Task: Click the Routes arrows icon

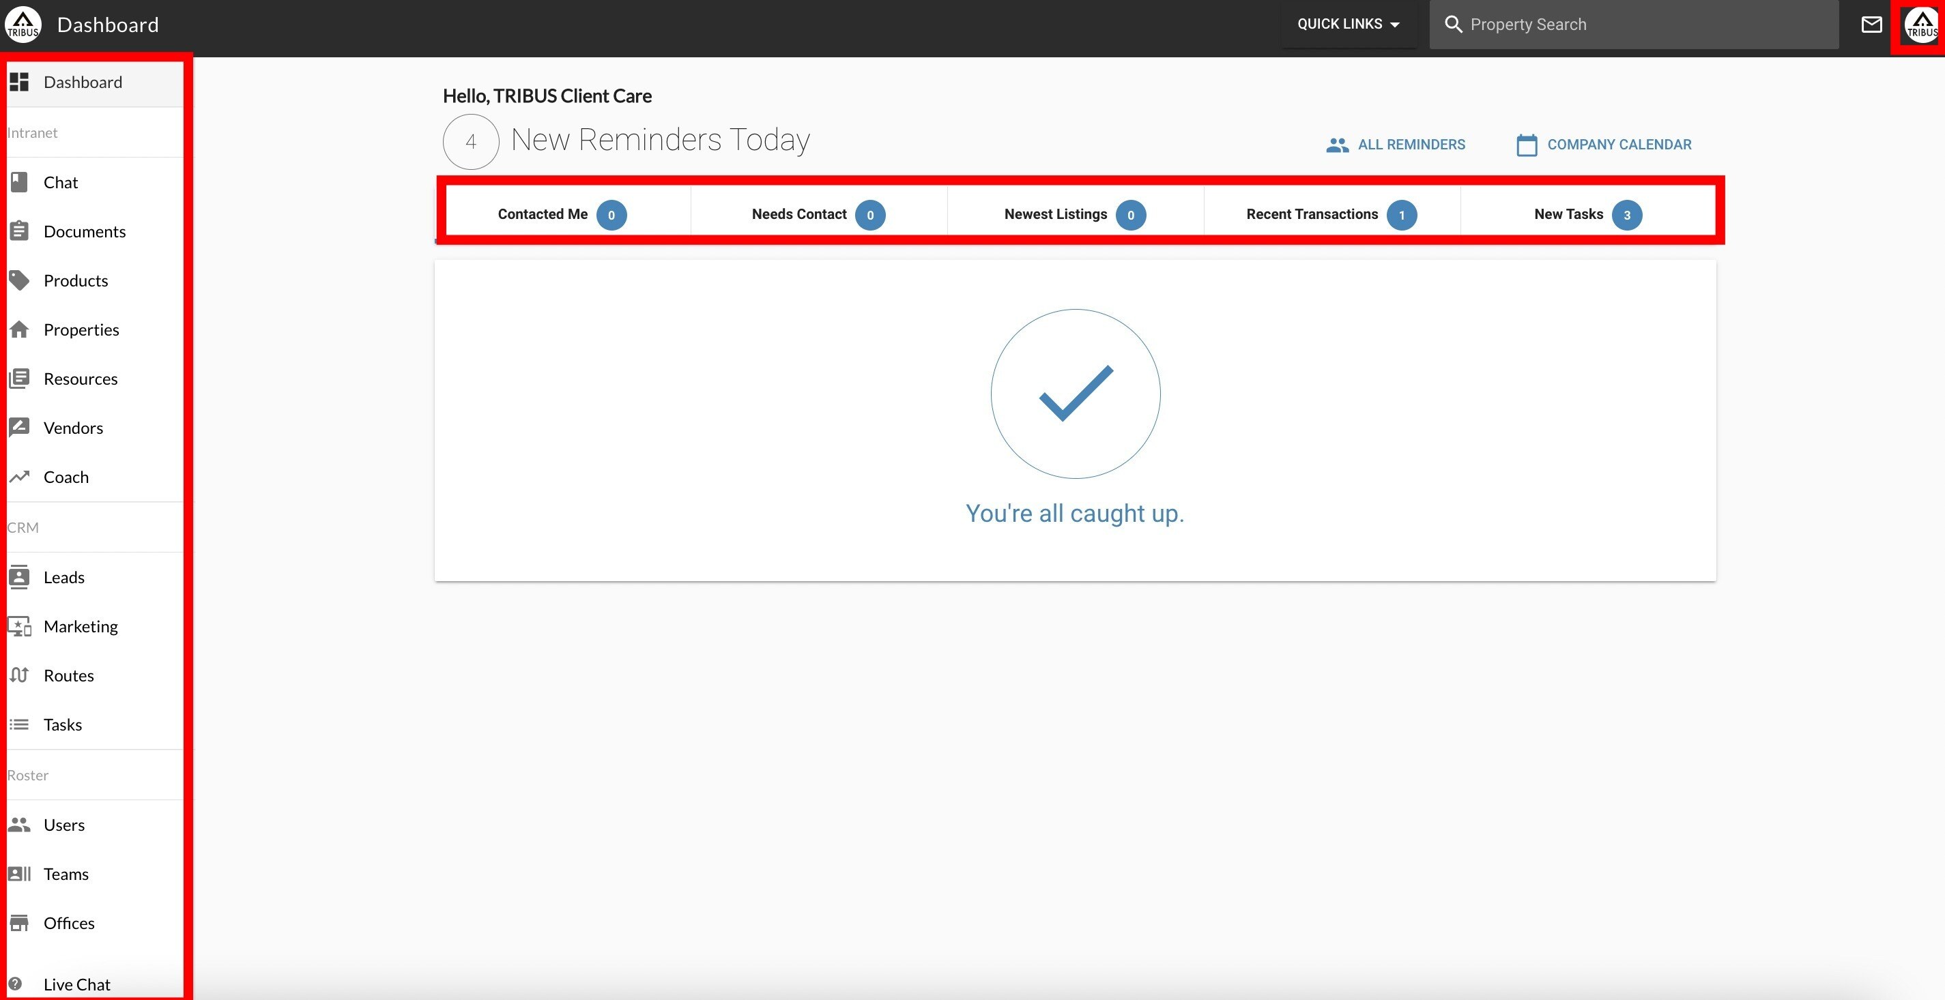Action: click(x=19, y=675)
